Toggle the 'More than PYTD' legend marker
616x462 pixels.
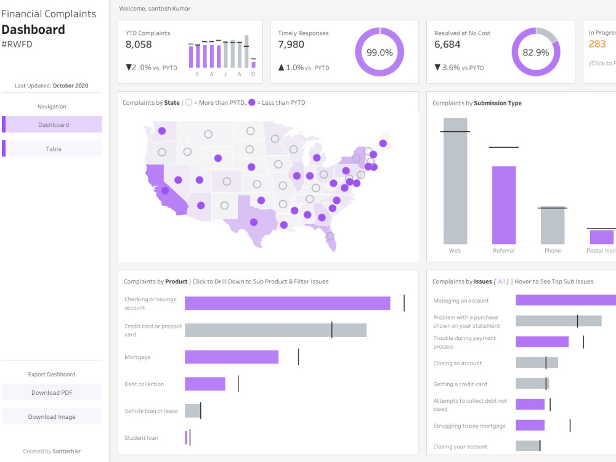[189, 102]
